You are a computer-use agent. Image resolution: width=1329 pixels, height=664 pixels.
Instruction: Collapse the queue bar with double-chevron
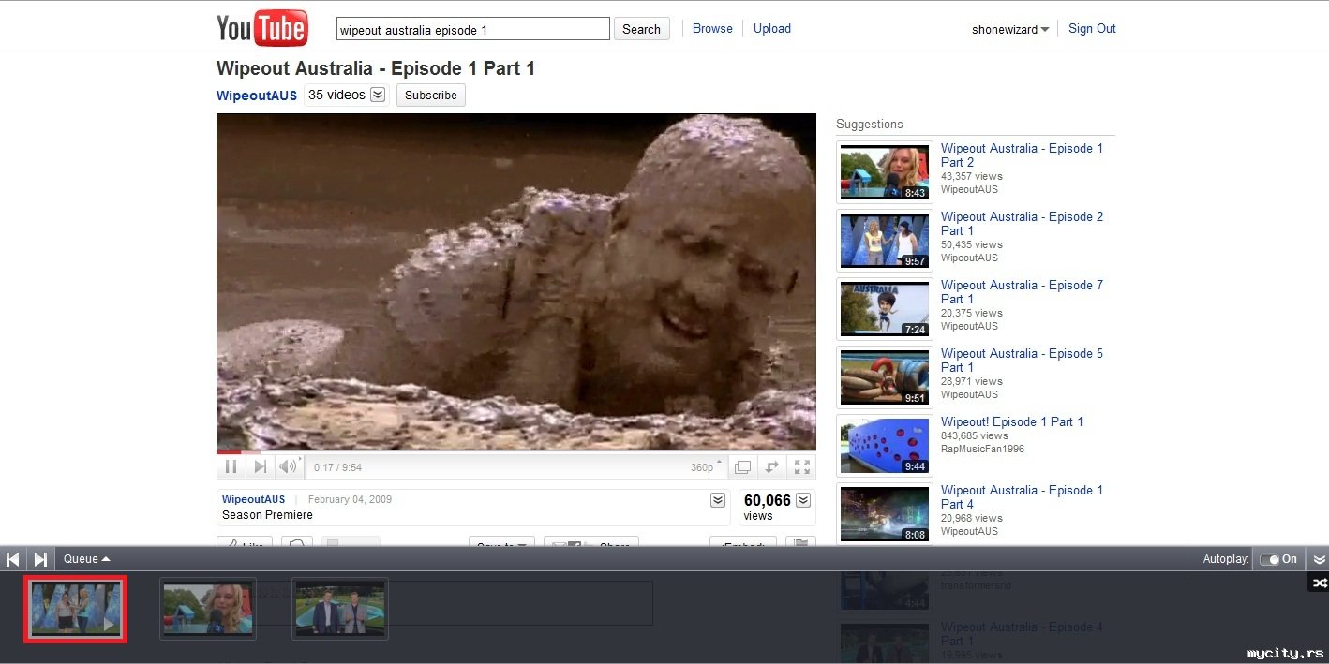1319,559
